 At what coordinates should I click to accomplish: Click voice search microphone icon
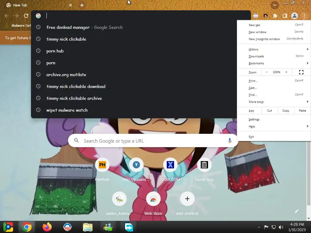point(230,141)
